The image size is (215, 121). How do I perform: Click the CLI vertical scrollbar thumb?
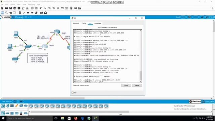140,76
